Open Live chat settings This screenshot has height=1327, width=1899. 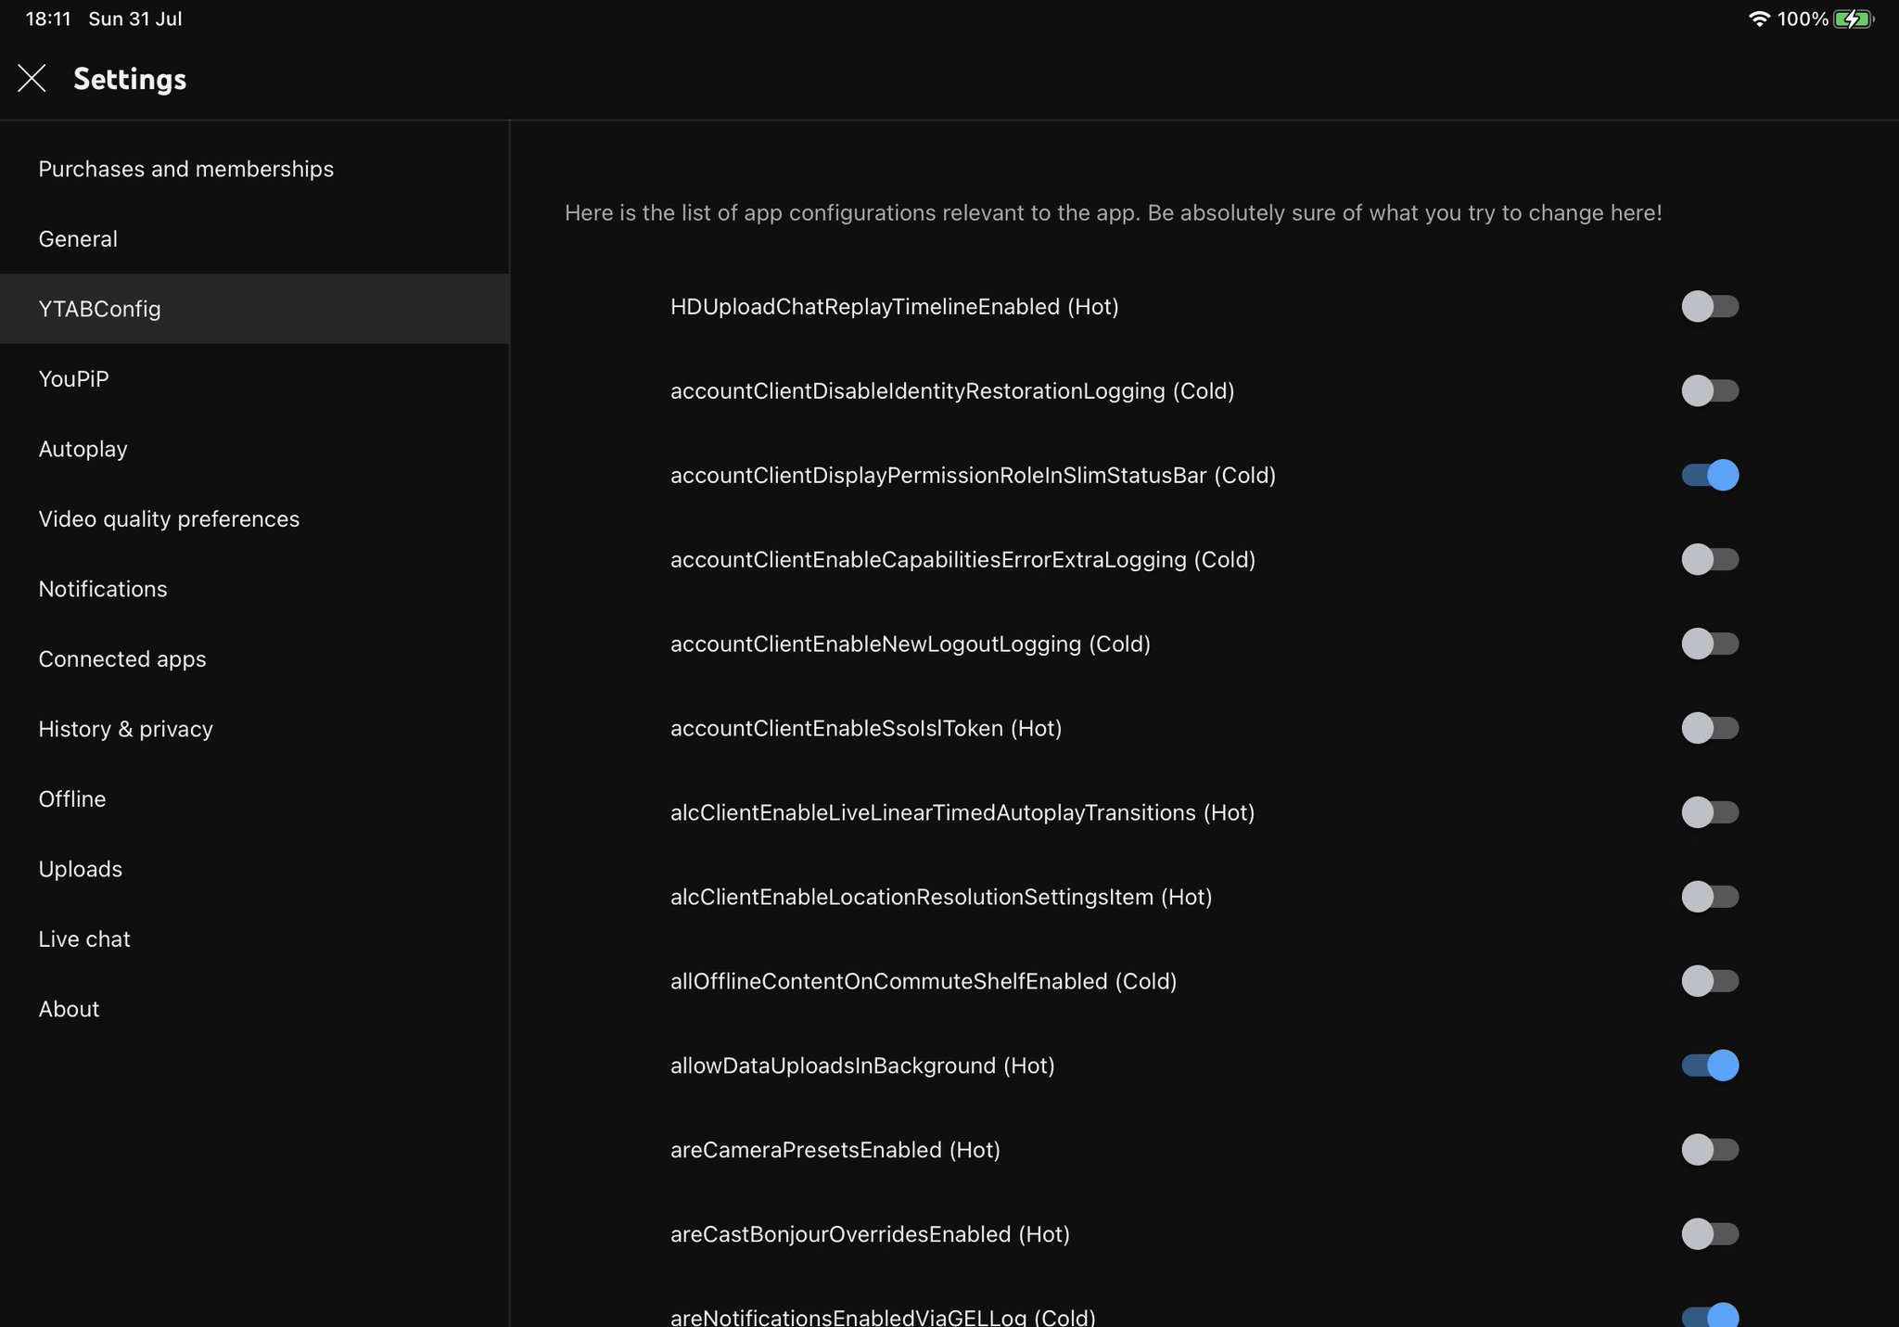point(254,939)
